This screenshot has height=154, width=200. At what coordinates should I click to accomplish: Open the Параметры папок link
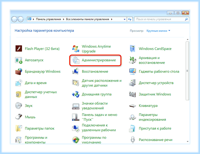[x=40, y=128]
